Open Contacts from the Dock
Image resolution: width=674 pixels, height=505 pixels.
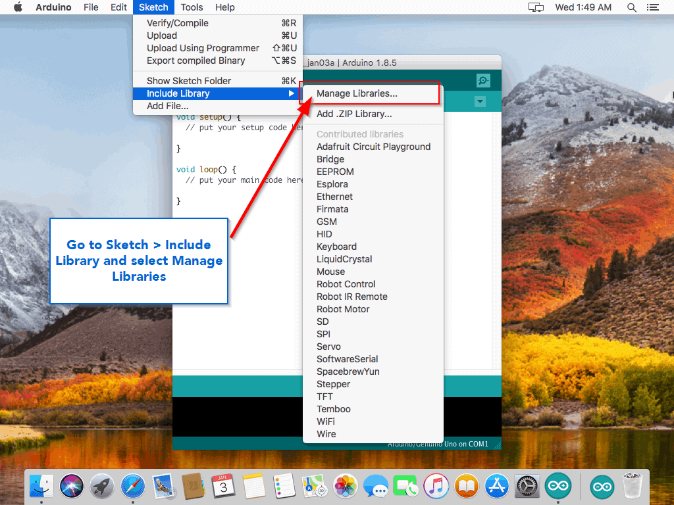[x=193, y=486]
